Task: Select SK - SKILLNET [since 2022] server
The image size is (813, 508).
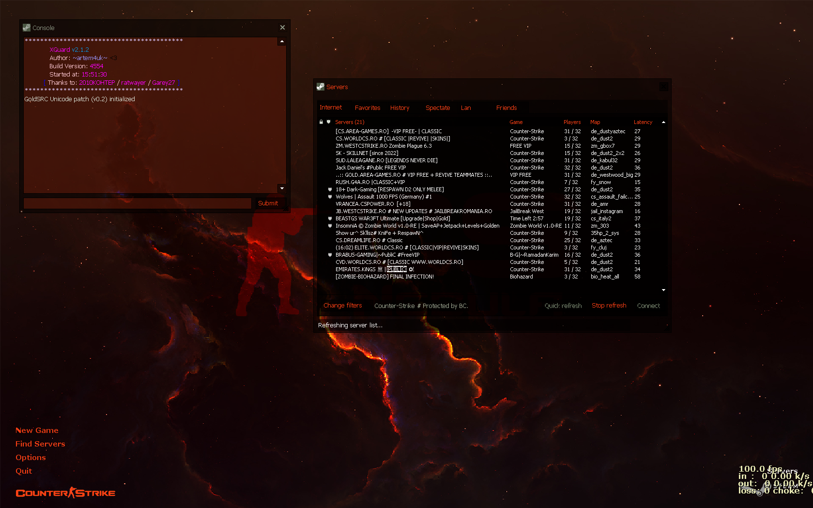Action: tap(489, 153)
